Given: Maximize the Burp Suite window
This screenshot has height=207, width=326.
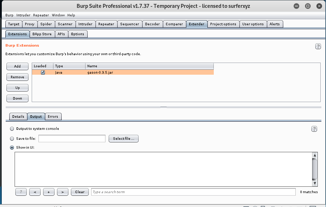Looking at the screenshot, I should 308,6.
